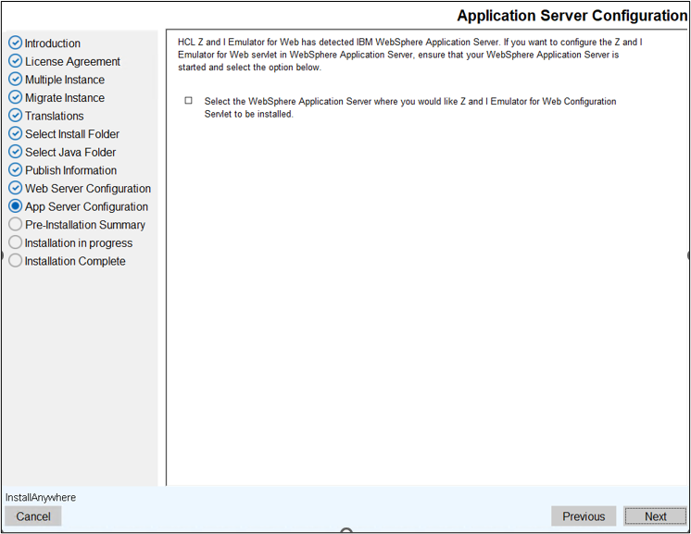Click the 'InstallAnywhere' label
The image size is (691, 534).
(x=41, y=498)
